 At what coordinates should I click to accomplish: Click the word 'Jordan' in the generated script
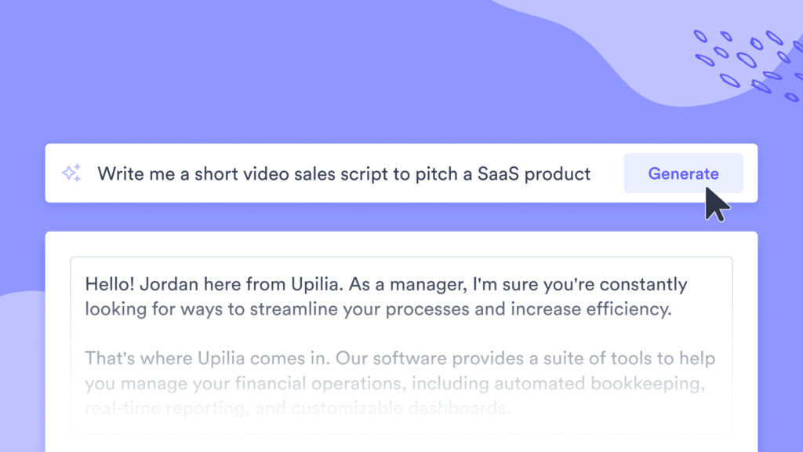(x=169, y=284)
